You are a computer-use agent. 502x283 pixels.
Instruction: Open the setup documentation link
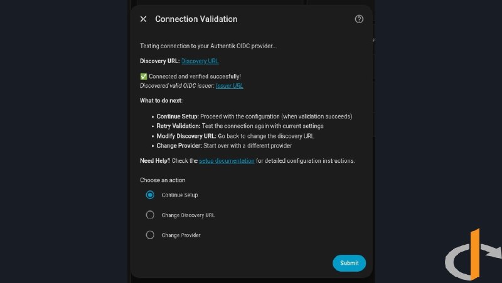pos(227,161)
